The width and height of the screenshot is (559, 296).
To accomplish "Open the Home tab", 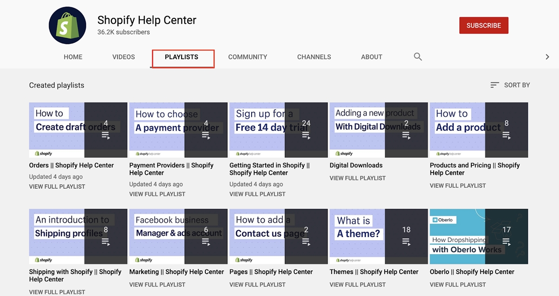I will [x=73, y=57].
